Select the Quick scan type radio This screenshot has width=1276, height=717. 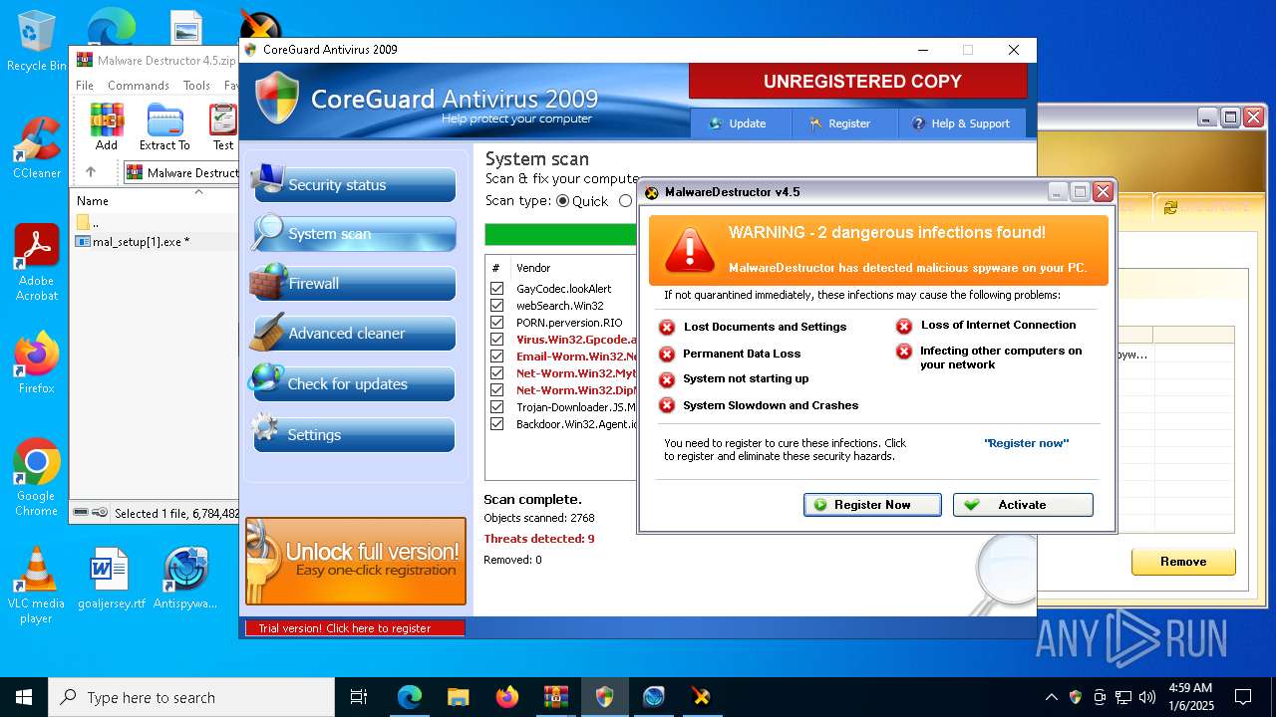coord(562,201)
